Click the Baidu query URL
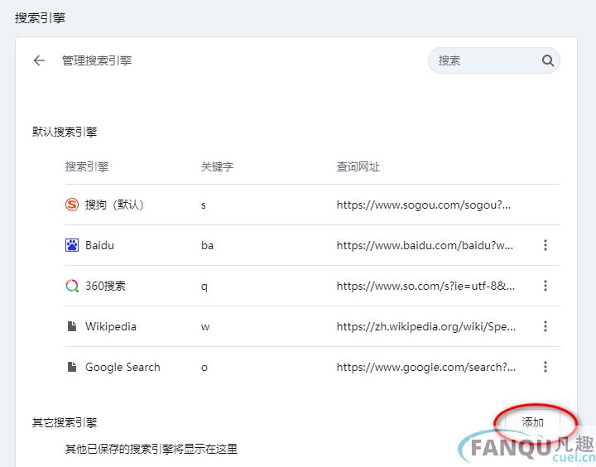 (x=425, y=245)
